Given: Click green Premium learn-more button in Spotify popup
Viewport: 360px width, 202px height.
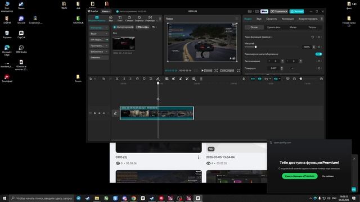Looking at the screenshot, I should tap(300, 176).
